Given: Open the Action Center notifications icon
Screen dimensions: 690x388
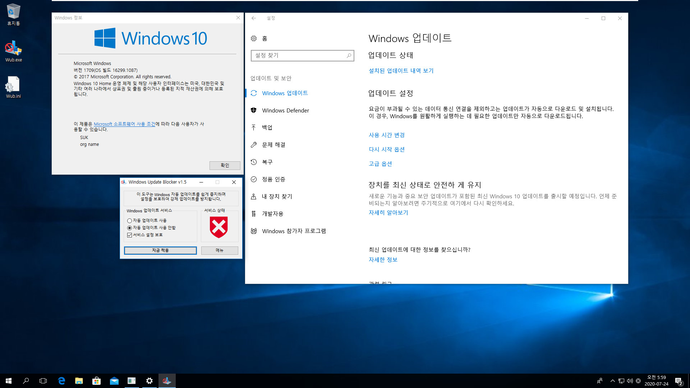Looking at the screenshot, I should click(678, 381).
